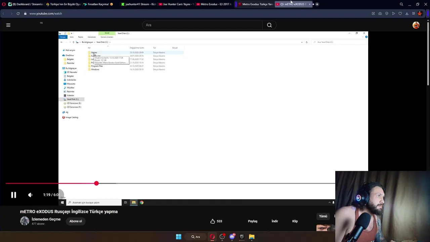Image resolution: width=430 pixels, height=242 pixels.
Task: Click İzlemeden Geçme channel avatar
Action: [x=25, y=221]
